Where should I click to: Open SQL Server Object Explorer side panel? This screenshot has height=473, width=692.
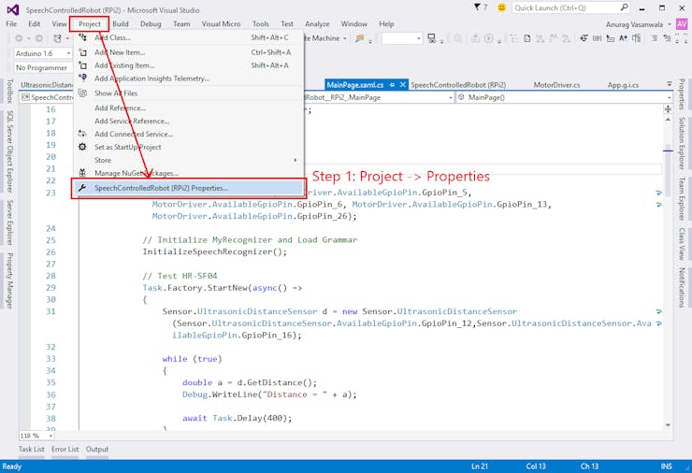[10, 151]
